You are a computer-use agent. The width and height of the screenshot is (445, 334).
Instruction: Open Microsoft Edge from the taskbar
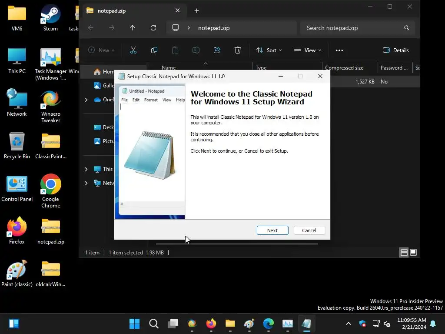click(x=269, y=323)
